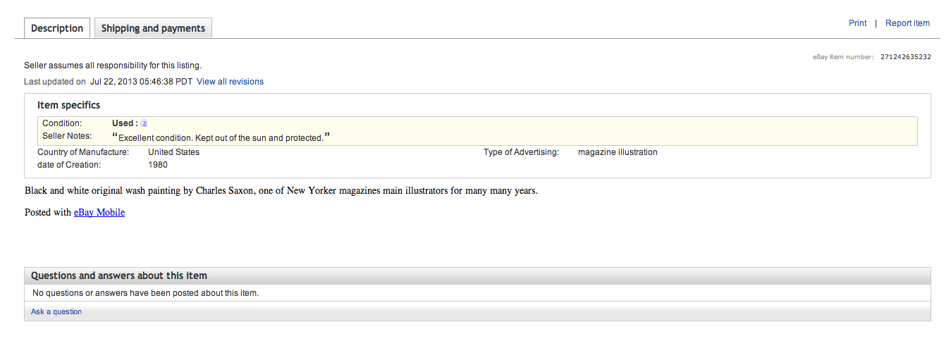Open the condition help question-mark icon
The image size is (951, 341).
tap(144, 123)
